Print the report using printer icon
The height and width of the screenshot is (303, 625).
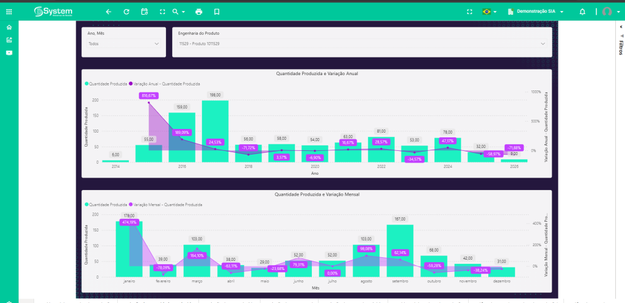pos(198,12)
